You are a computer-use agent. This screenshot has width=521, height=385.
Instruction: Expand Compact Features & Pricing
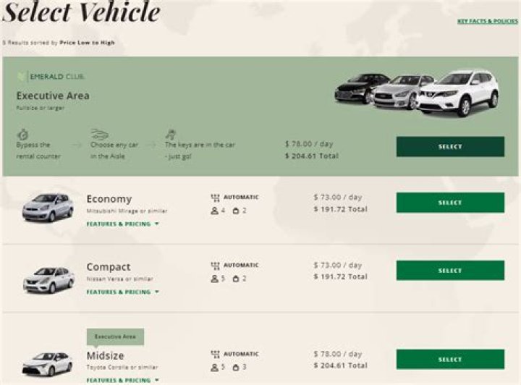(122, 292)
